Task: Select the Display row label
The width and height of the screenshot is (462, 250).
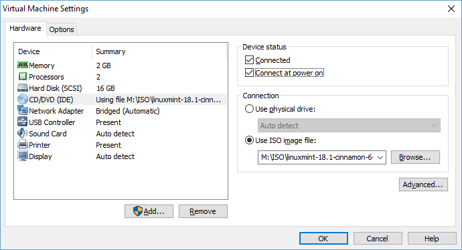Action: [x=40, y=156]
